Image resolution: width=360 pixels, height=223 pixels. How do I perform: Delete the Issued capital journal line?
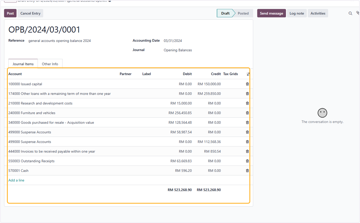pos(247,84)
